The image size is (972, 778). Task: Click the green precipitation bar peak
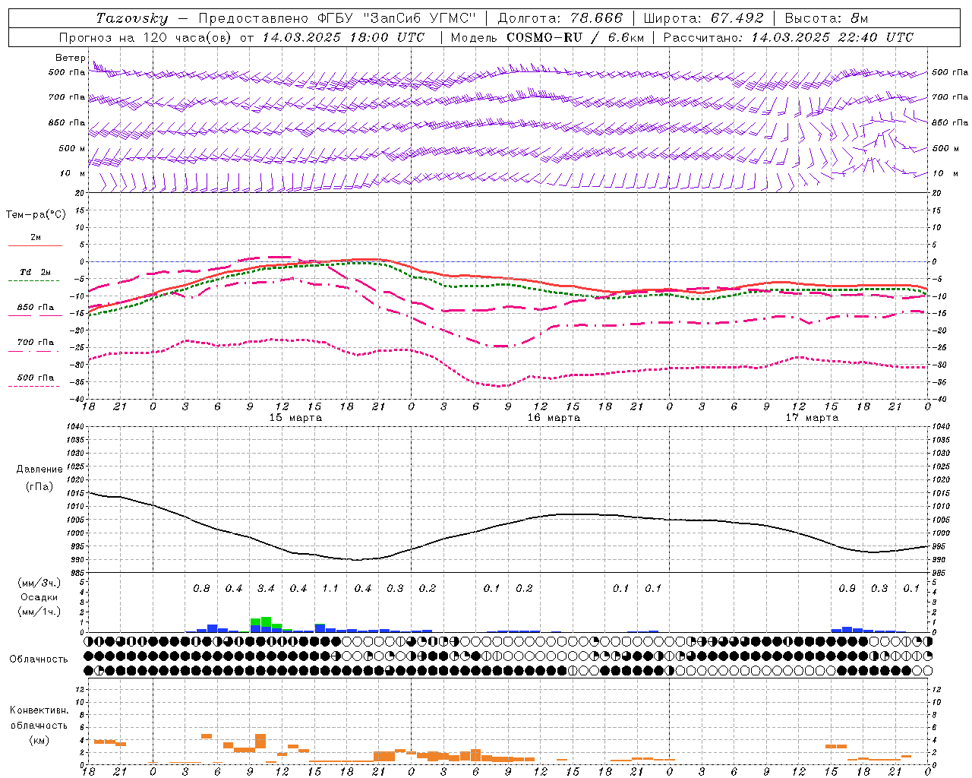(x=266, y=621)
